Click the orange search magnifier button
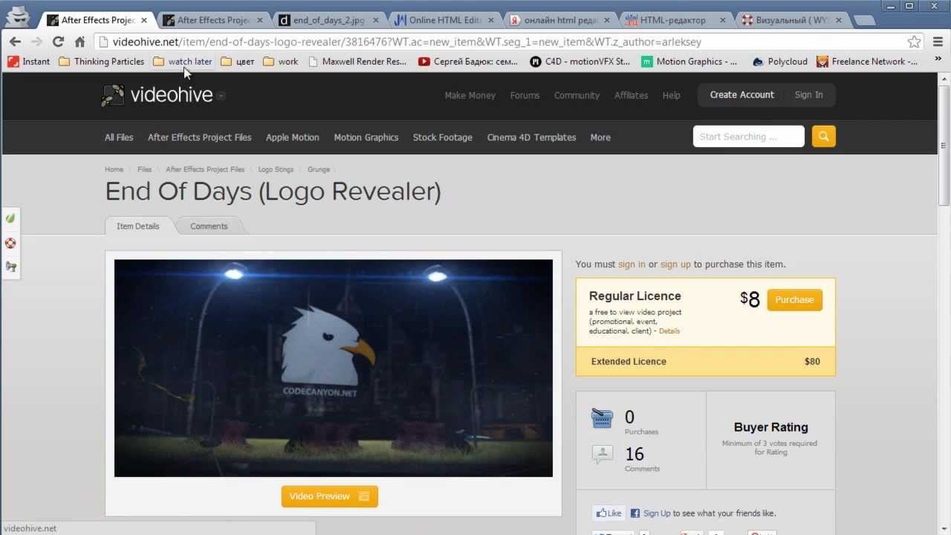This screenshot has width=951, height=535. pyautogui.click(x=823, y=137)
